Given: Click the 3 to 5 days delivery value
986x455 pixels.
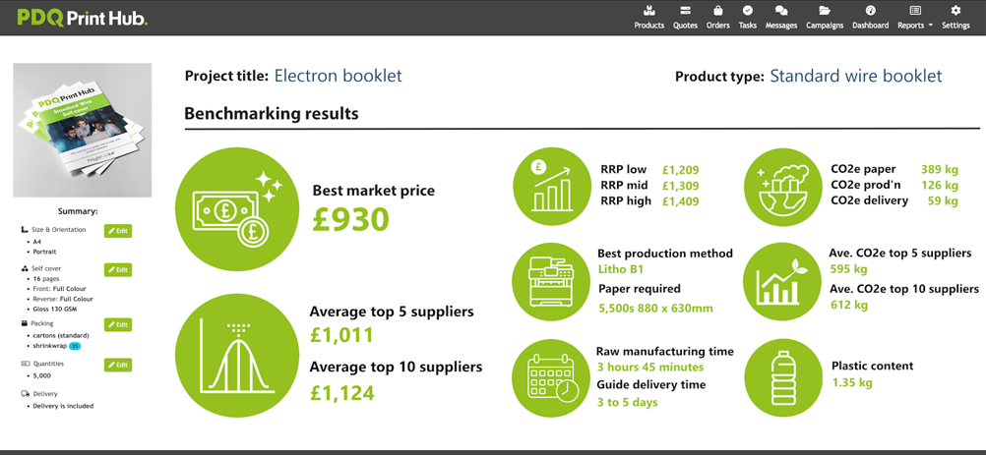Looking at the screenshot, I should coord(627,402).
